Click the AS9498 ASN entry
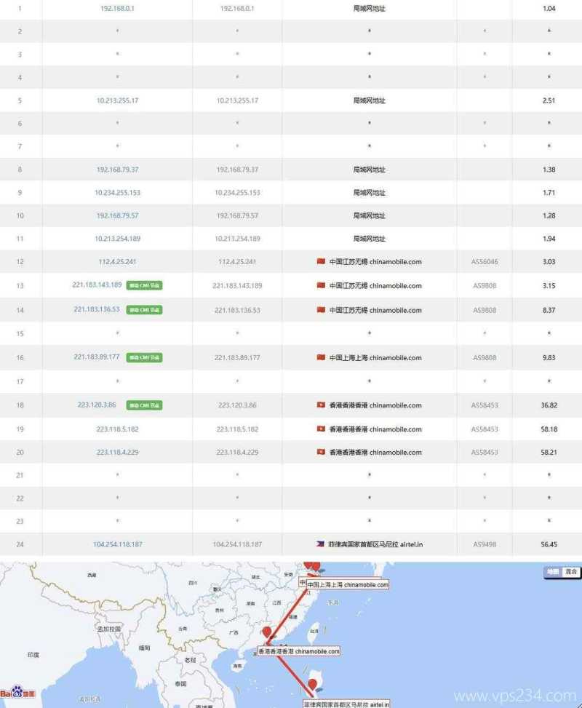Image resolution: width=582 pixels, height=708 pixels. point(485,544)
